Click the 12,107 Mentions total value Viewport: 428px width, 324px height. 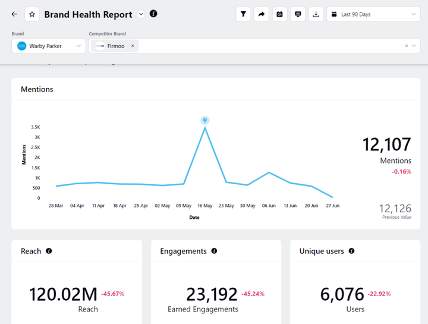[x=386, y=144]
